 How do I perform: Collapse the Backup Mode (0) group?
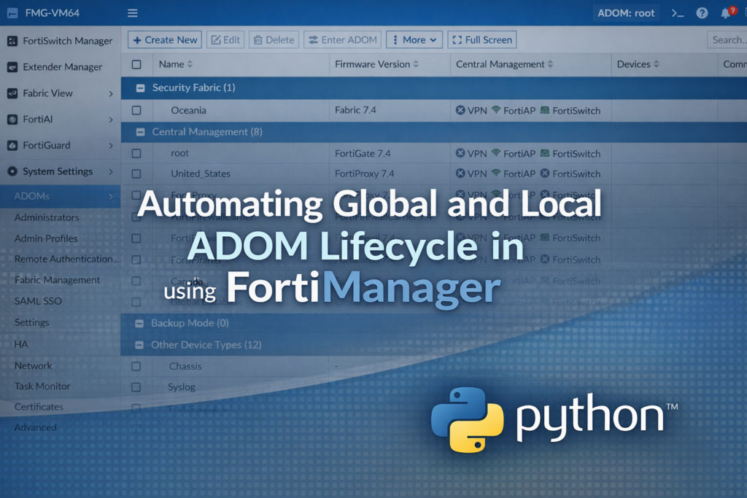click(x=139, y=323)
